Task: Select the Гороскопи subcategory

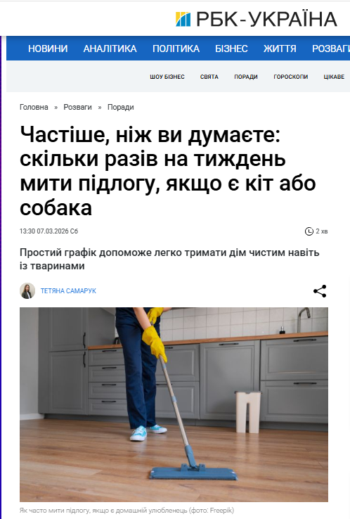Action: [x=291, y=77]
